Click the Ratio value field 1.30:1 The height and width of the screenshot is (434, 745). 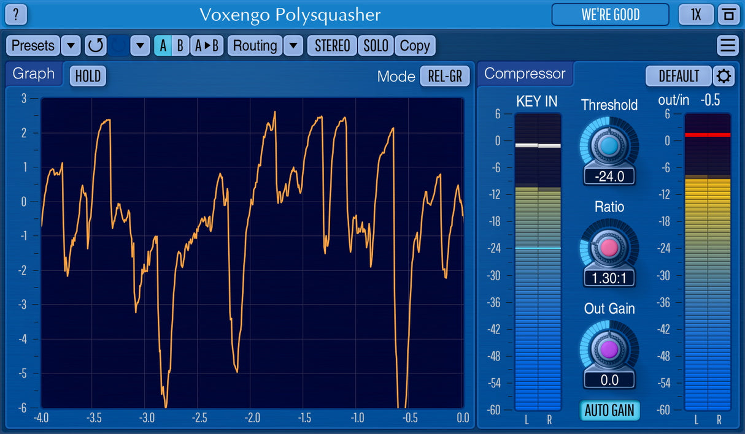(x=609, y=278)
